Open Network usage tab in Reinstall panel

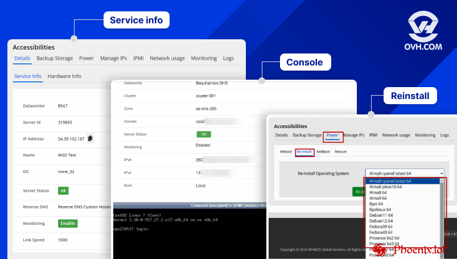tap(396, 135)
